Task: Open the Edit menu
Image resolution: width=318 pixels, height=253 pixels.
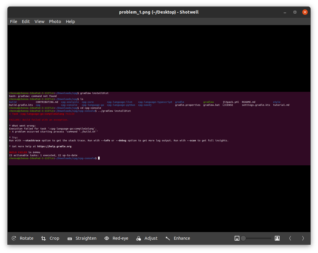Action: coord(26,22)
